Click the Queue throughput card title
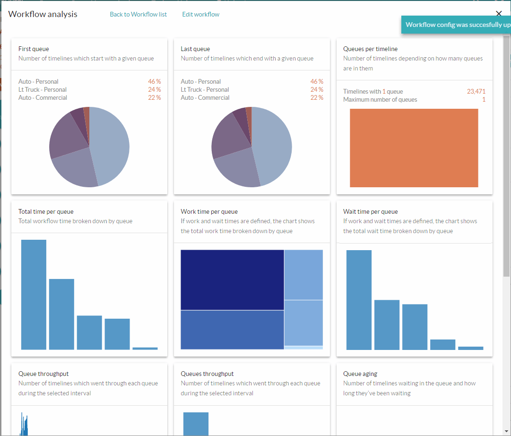Screen dimensions: 511x436 coord(43,374)
